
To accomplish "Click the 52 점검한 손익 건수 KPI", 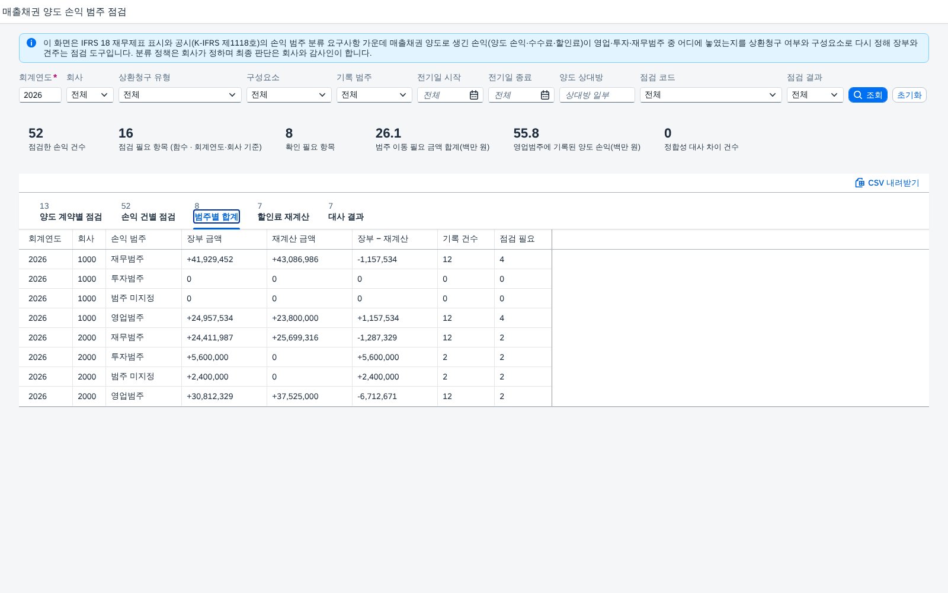I will coord(57,139).
